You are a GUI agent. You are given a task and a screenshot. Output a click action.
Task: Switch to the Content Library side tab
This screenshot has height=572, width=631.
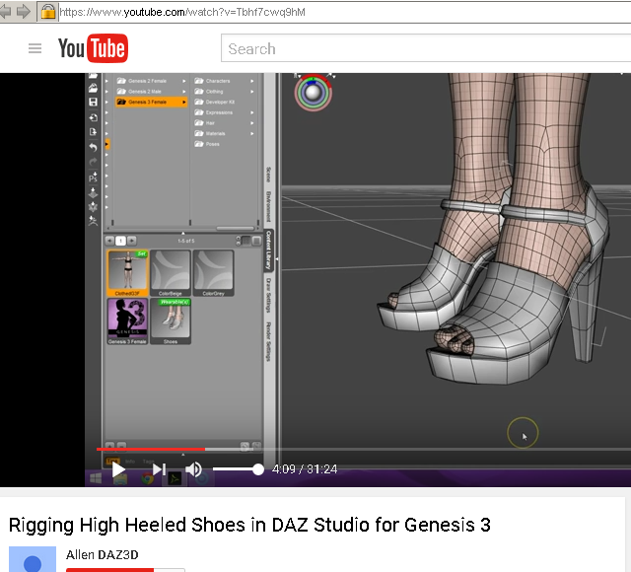pos(268,250)
